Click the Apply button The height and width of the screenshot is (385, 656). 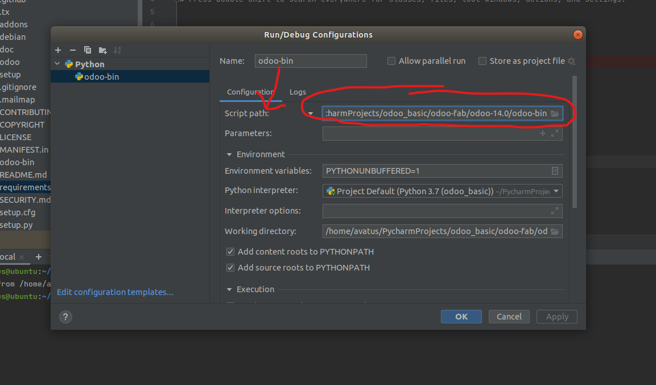(x=557, y=317)
